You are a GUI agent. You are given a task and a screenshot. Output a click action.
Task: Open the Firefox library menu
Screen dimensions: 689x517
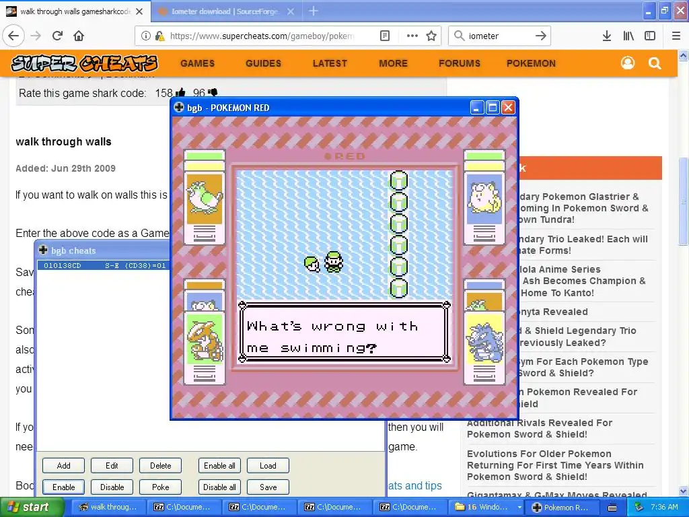click(628, 36)
